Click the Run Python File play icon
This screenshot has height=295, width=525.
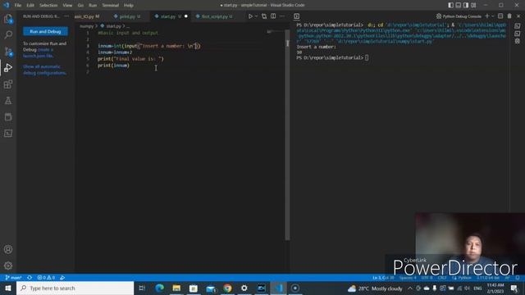[x=250, y=16]
